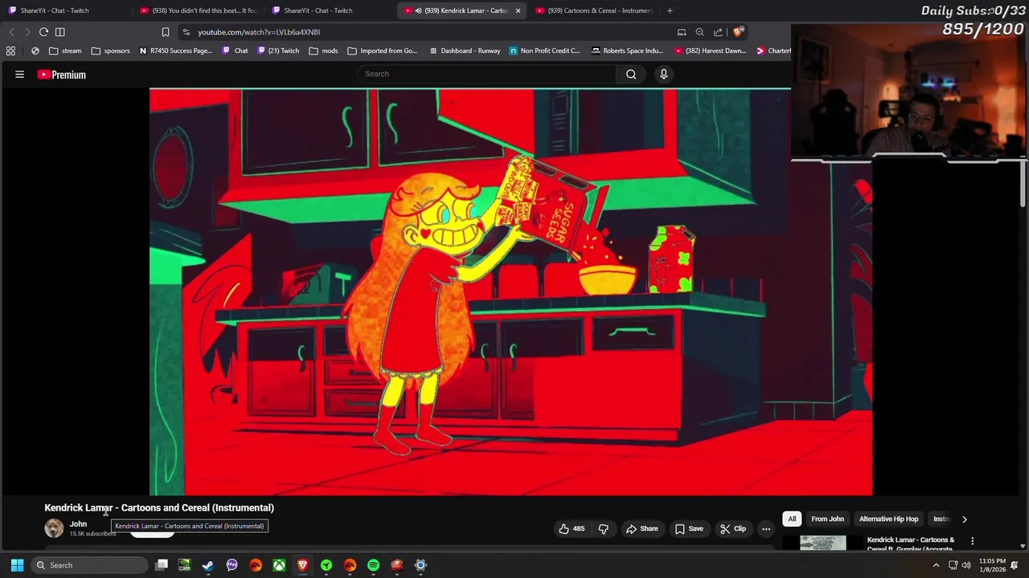Image resolution: width=1029 pixels, height=578 pixels.
Task: Open R7450 Success Page bookmark
Action: [x=175, y=51]
